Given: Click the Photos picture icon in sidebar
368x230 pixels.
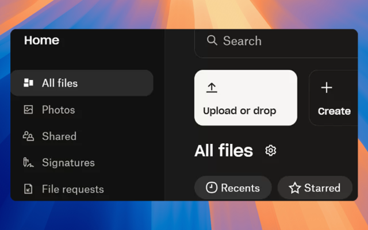Looking at the screenshot, I should click(x=28, y=110).
